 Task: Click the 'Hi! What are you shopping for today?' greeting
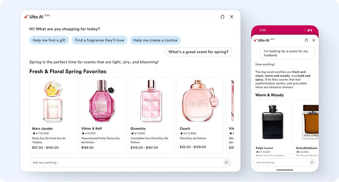[65, 29]
